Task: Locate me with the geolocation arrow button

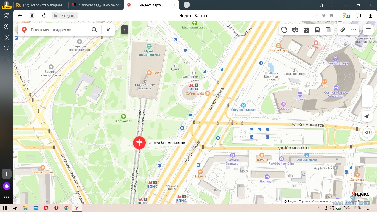Action: [x=367, y=117]
